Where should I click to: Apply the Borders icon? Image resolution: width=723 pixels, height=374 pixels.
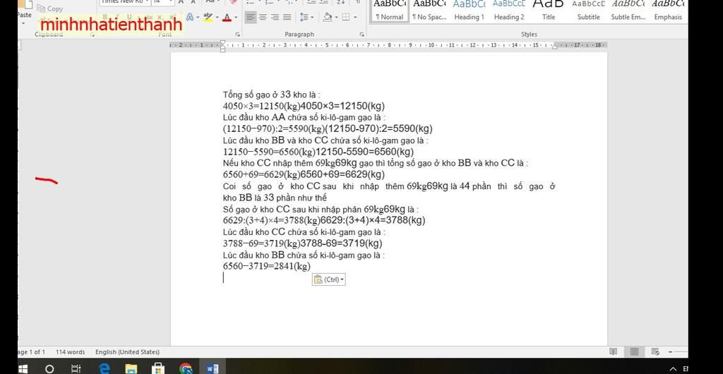[346, 18]
